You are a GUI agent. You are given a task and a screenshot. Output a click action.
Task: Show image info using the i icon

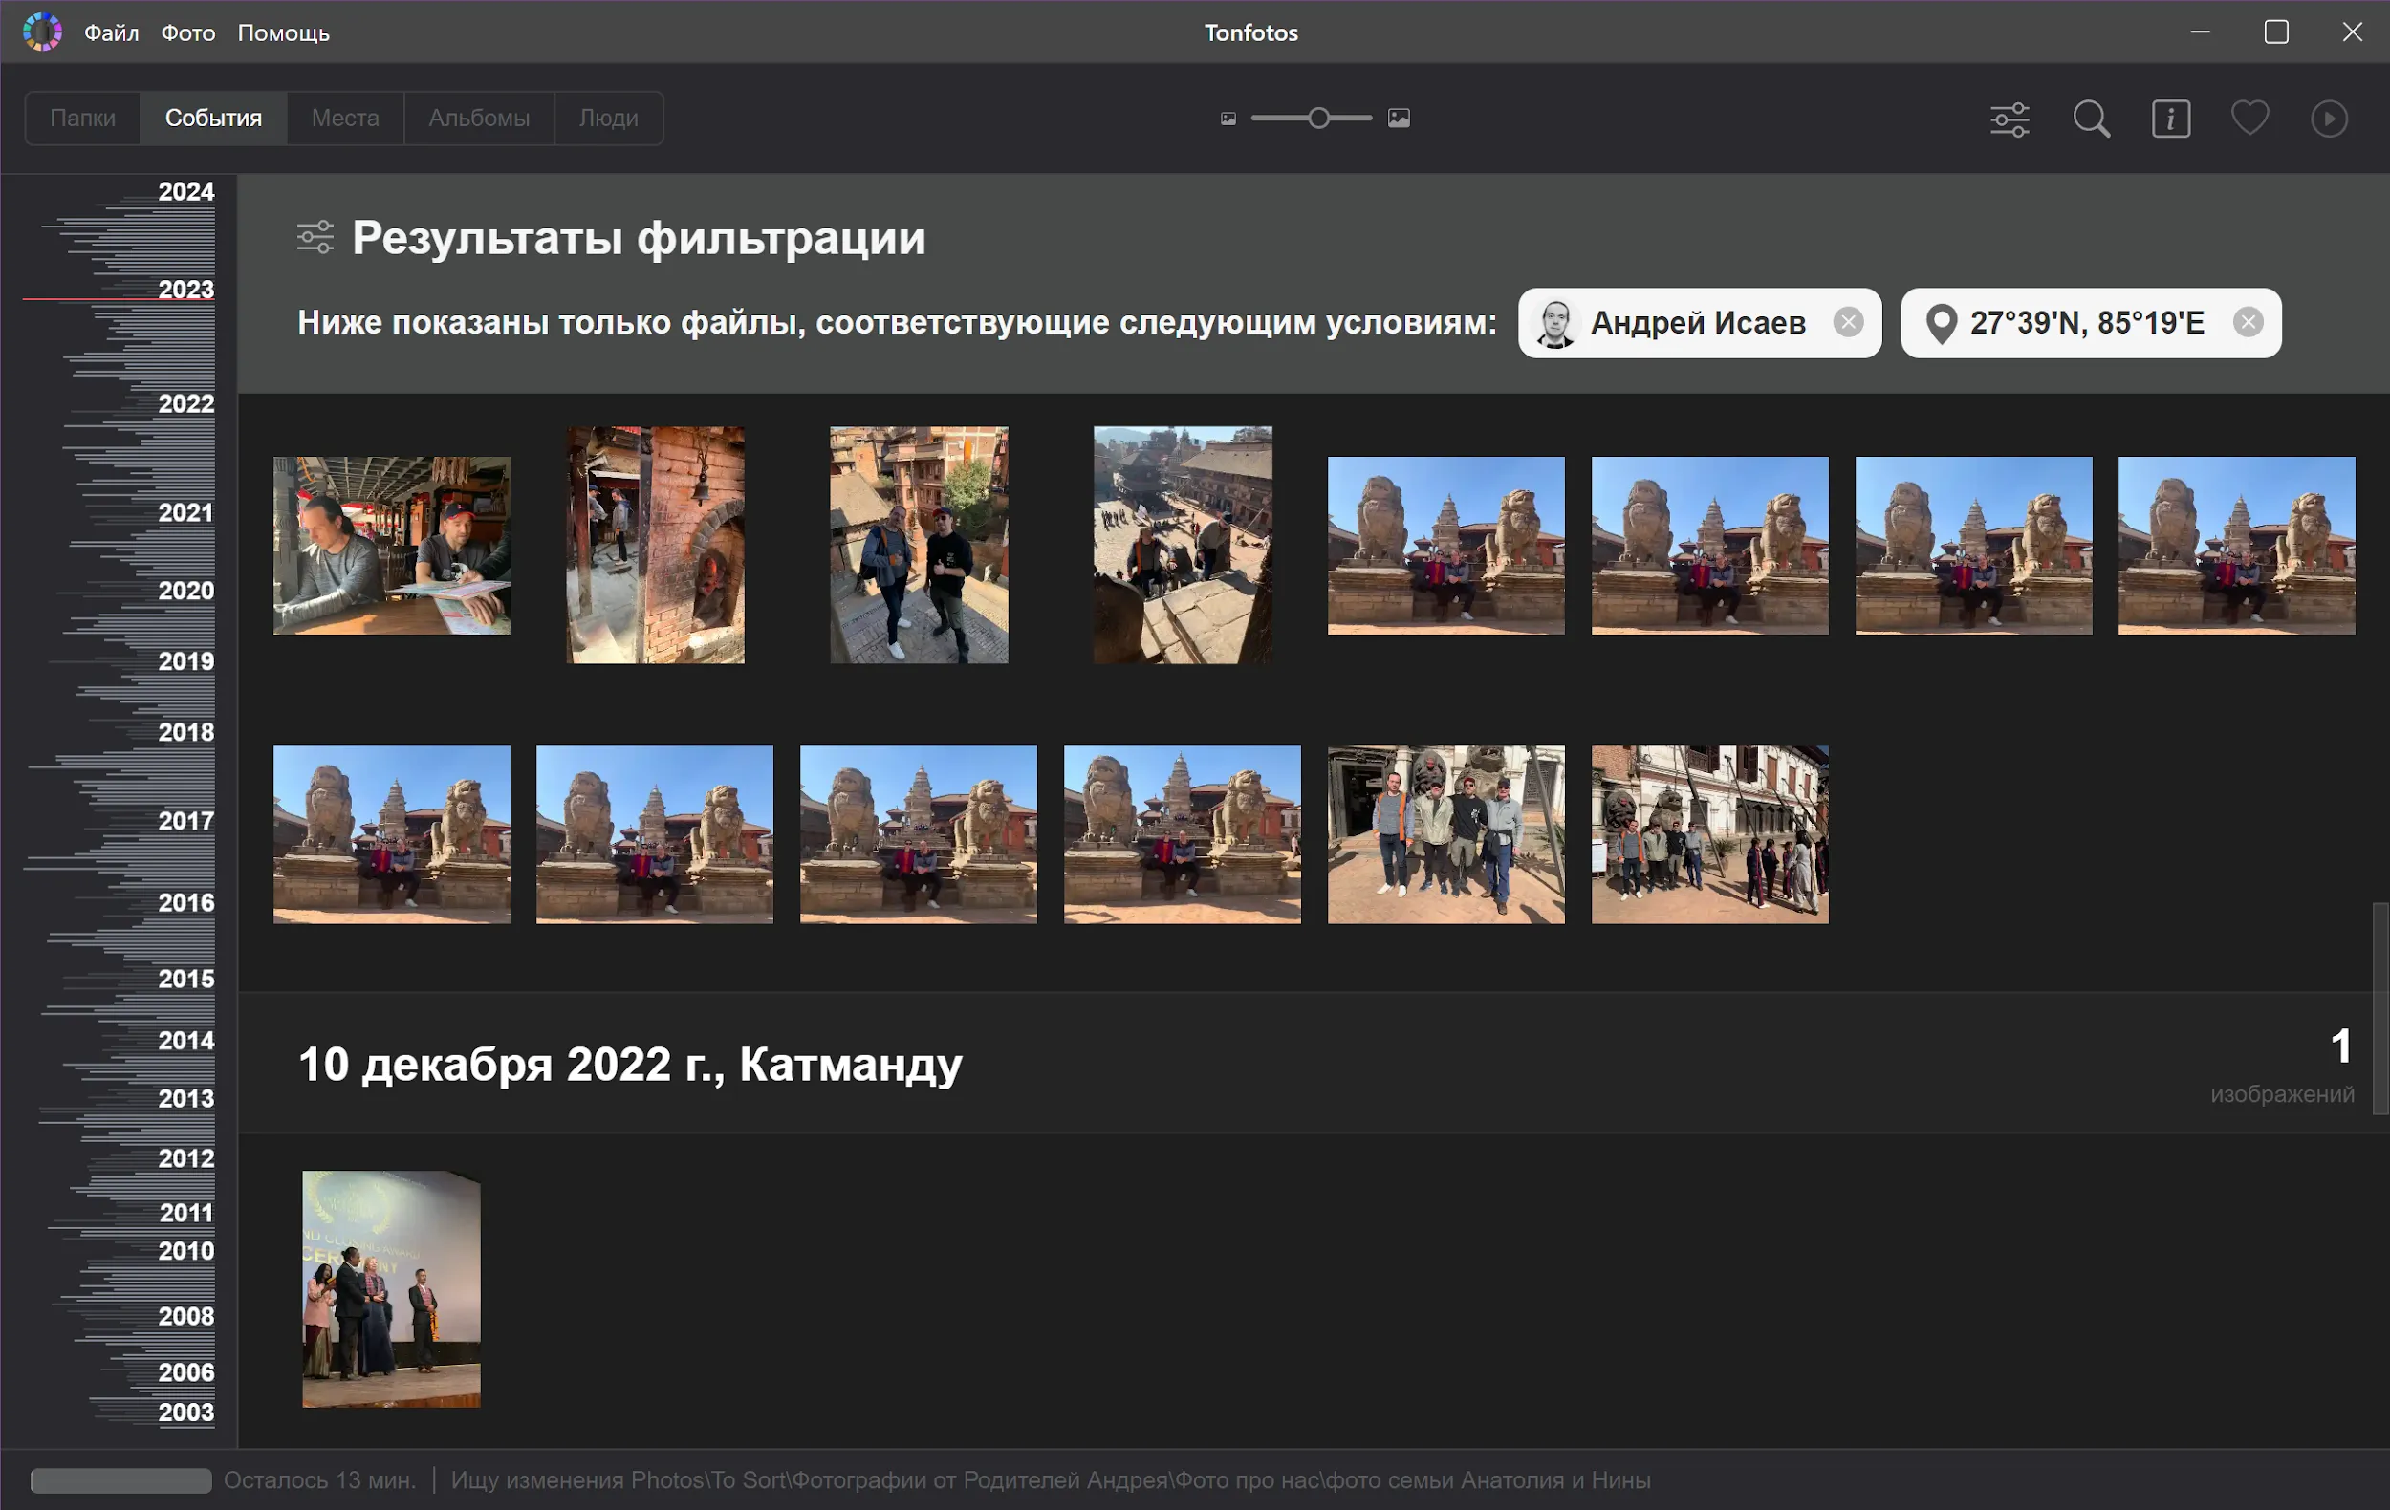click(2170, 119)
